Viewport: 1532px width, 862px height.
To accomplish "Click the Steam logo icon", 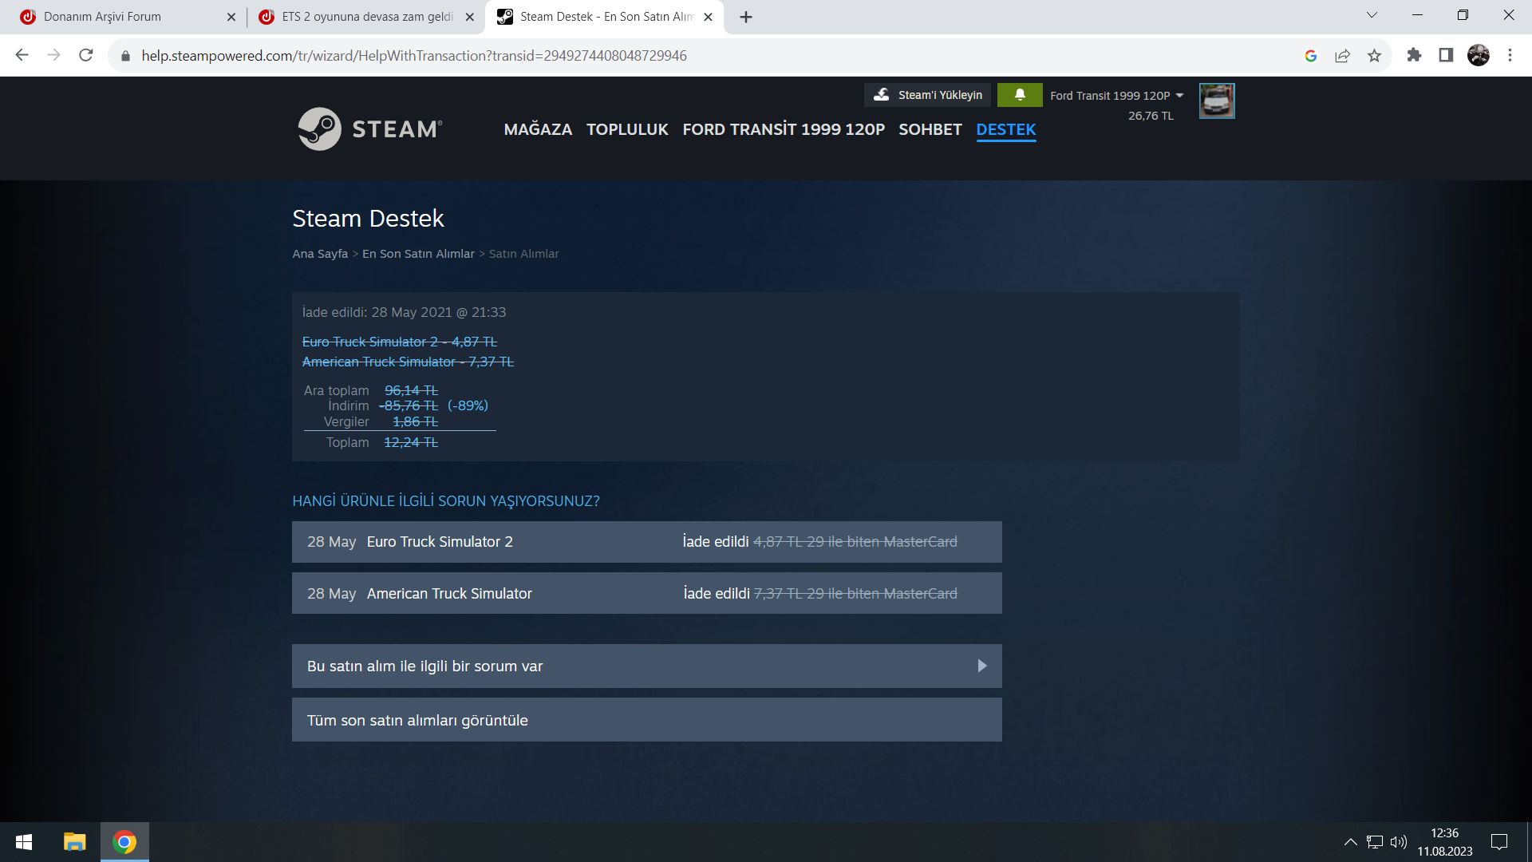I will pyautogui.click(x=320, y=129).
